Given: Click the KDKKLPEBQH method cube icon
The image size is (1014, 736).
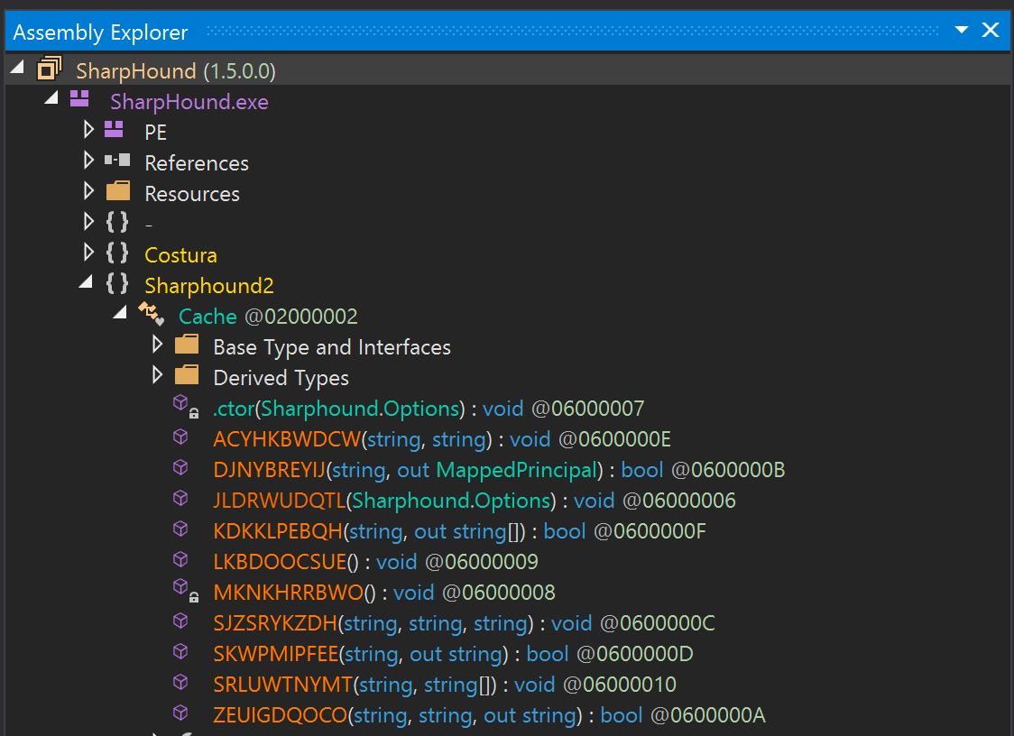Looking at the screenshot, I should [x=180, y=529].
